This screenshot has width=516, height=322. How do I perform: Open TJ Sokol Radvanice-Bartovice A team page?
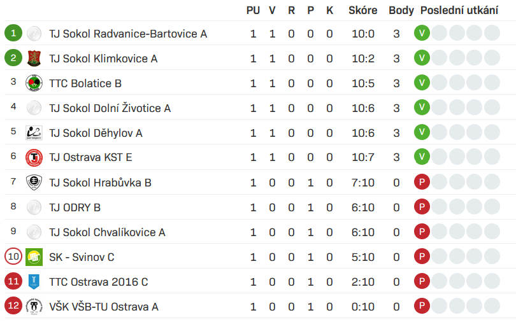128,34
